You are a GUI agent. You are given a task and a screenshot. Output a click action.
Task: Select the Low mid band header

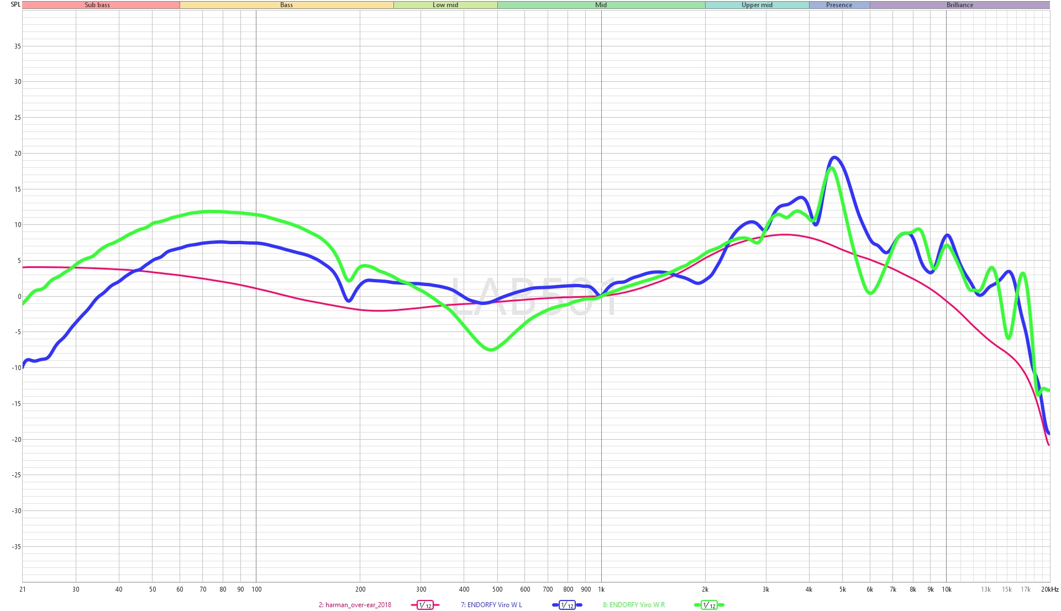tap(445, 5)
